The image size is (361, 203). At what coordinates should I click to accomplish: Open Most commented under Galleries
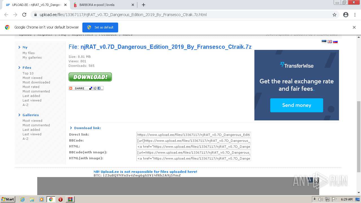(x=36, y=125)
